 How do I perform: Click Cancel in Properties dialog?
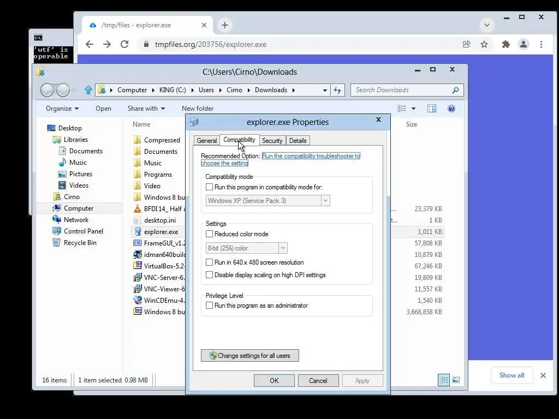[x=318, y=380]
